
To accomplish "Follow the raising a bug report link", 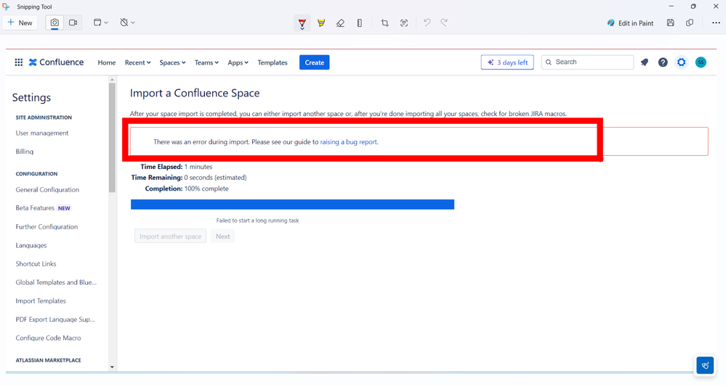I will [349, 142].
